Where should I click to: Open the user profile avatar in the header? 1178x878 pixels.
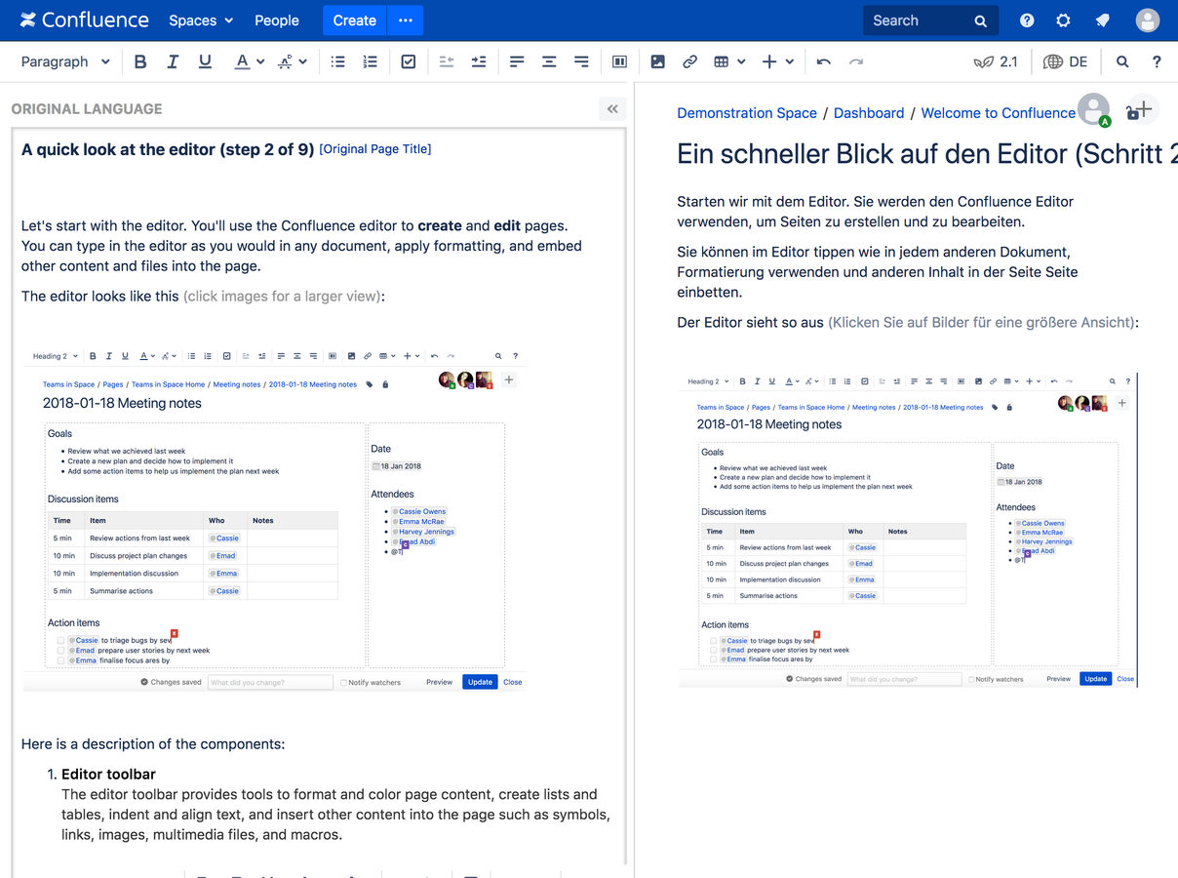[x=1148, y=20]
